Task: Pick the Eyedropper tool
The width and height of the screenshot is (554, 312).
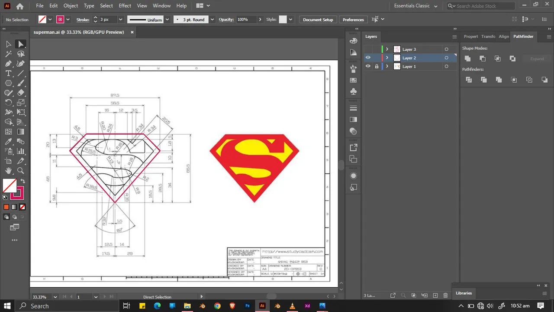Action: point(8,142)
